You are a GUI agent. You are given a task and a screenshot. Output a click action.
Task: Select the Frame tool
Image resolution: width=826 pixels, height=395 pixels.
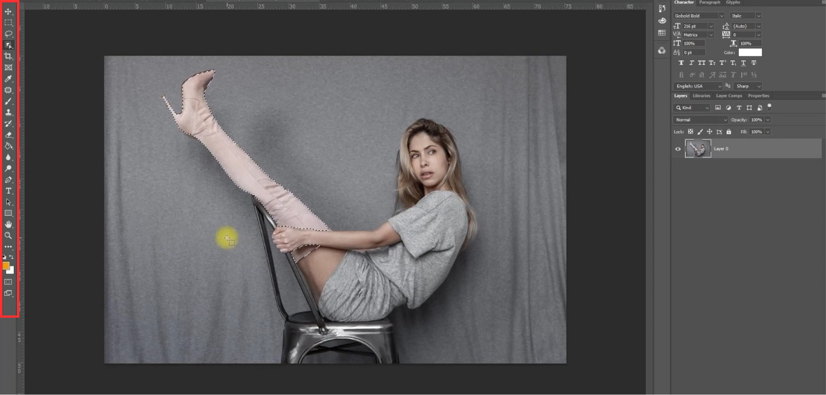[8, 68]
